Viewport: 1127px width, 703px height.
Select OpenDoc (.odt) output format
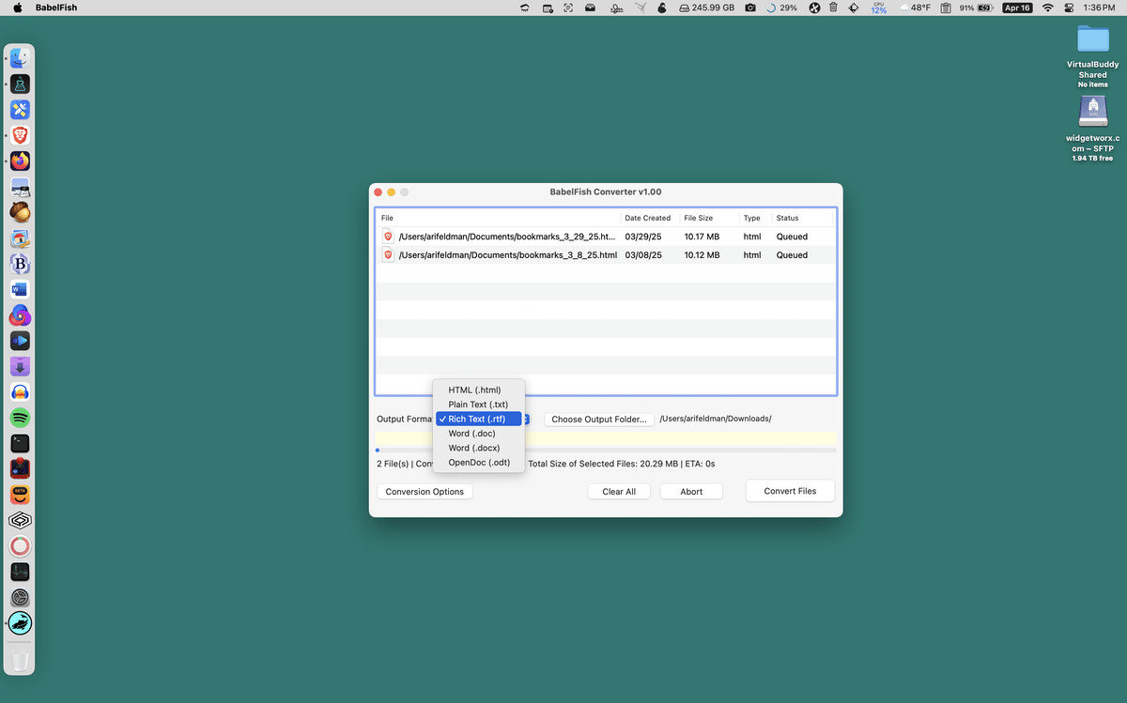(x=479, y=463)
